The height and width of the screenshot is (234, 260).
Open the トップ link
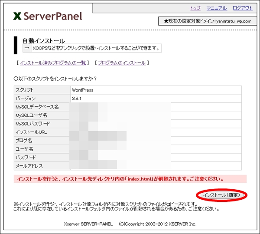195,8
